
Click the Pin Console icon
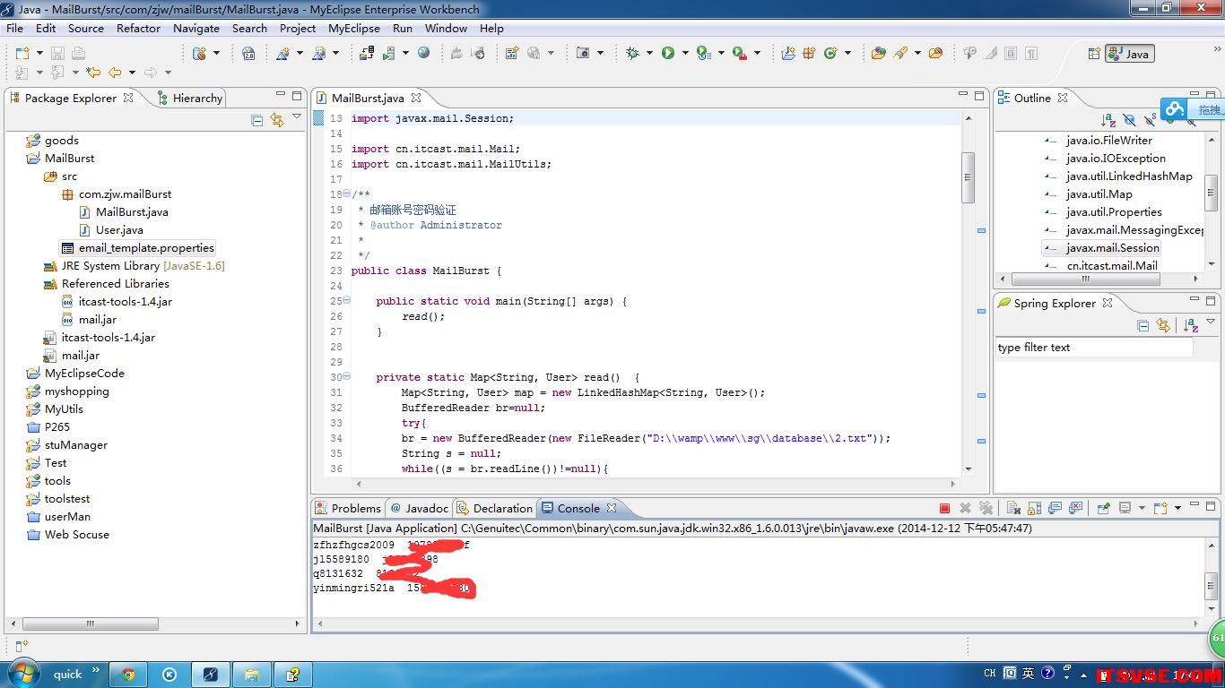1104,508
